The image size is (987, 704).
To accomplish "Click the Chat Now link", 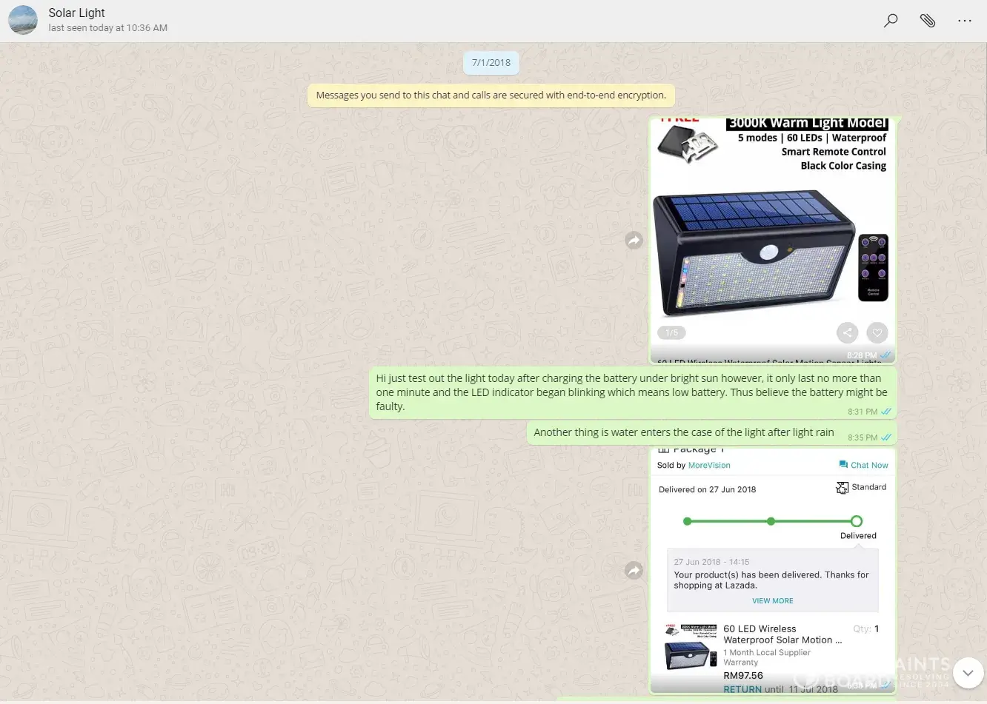I will 864,466.
